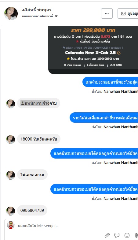Image resolution: width=138 pixels, height=240 pixels.
Task: Select the phone number message 0986804789
Action: pos(32,210)
